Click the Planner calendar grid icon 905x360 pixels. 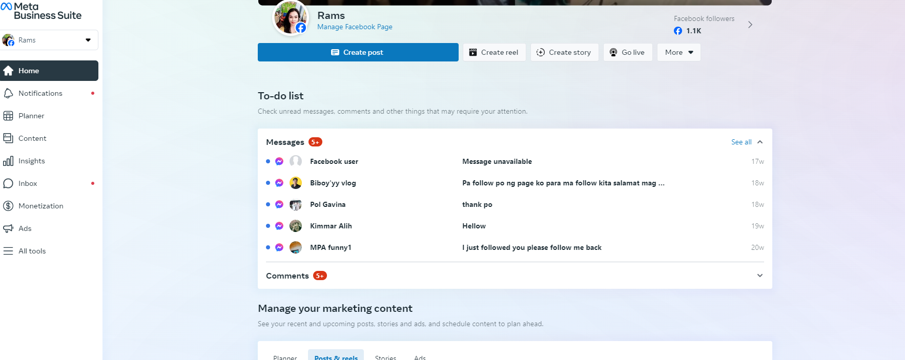[x=8, y=116]
